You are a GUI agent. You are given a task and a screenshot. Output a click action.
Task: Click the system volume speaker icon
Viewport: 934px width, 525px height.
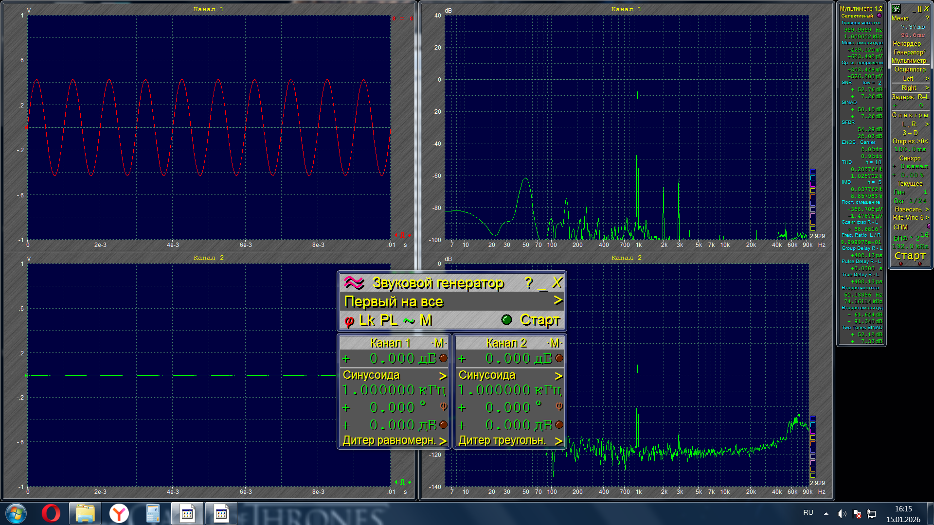click(x=842, y=514)
